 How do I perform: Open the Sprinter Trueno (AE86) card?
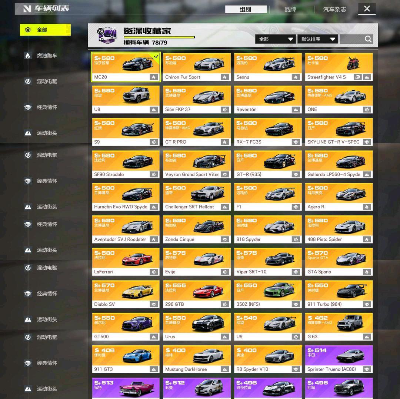(339, 359)
